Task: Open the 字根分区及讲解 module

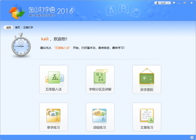Action: coord(100,79)
